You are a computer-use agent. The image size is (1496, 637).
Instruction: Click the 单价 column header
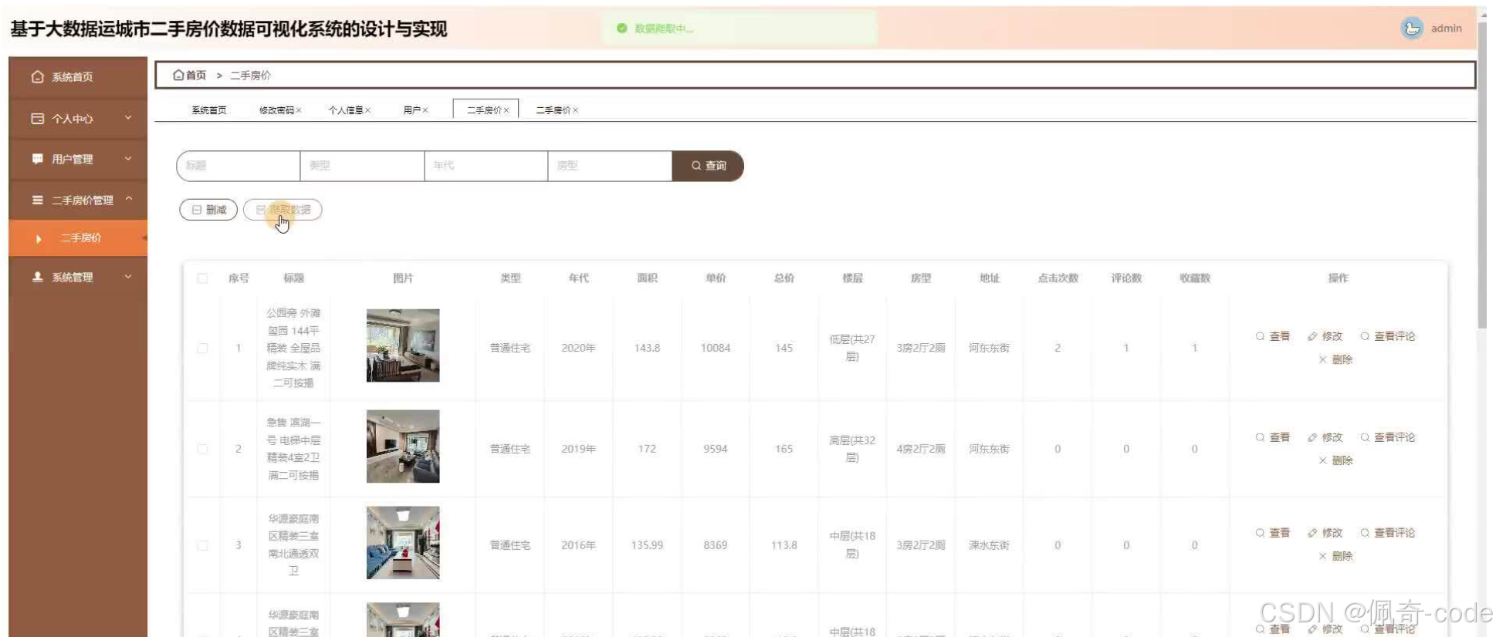716,278
